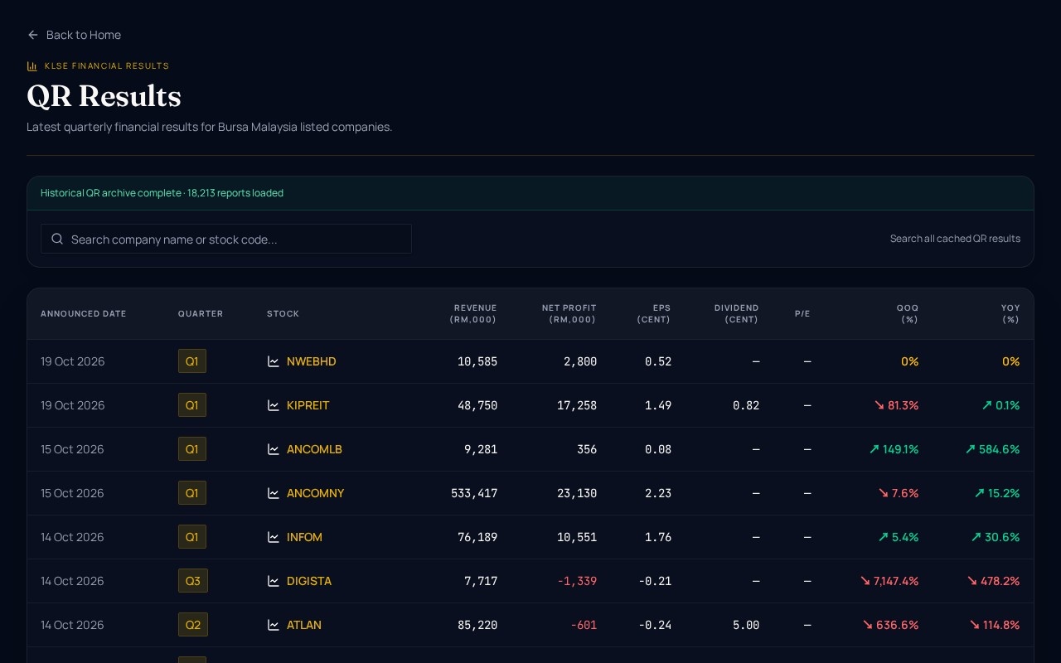Click the Dividend (Cent) column header
Screen dimensions: 1061x663
pyautogui.click(x=737, y=314)
